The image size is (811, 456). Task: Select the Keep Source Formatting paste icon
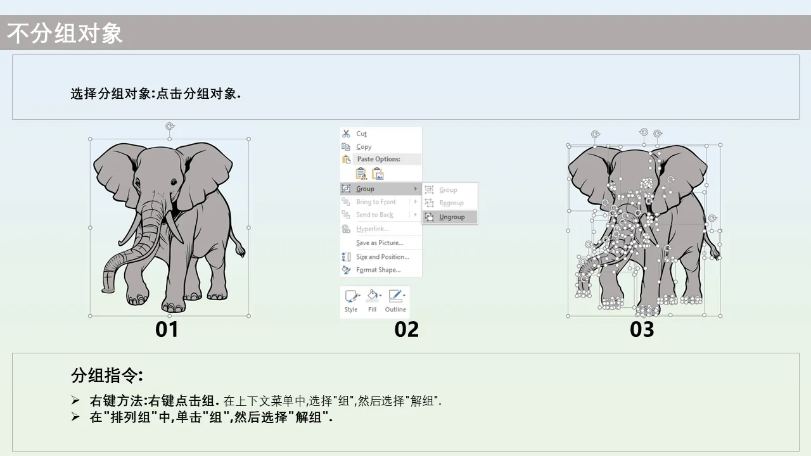(x=361, y=174)
